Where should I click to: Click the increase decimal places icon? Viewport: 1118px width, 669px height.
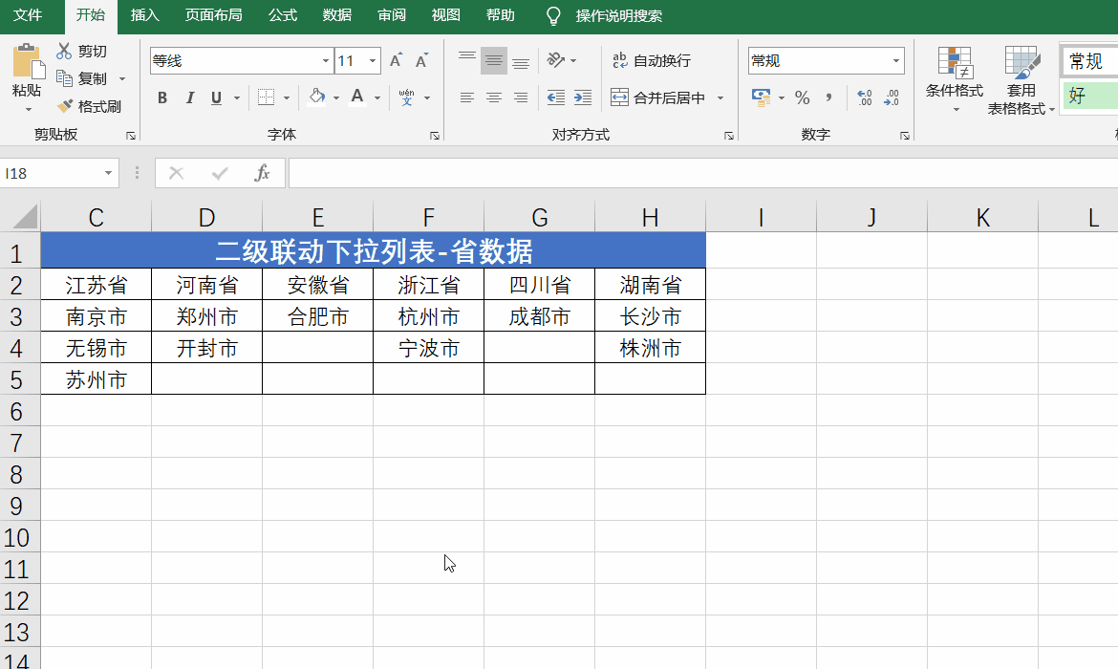pos(863,97)
